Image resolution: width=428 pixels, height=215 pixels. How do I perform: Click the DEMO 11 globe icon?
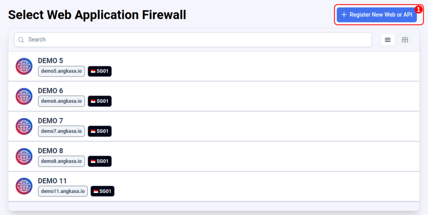pos(24,186)
